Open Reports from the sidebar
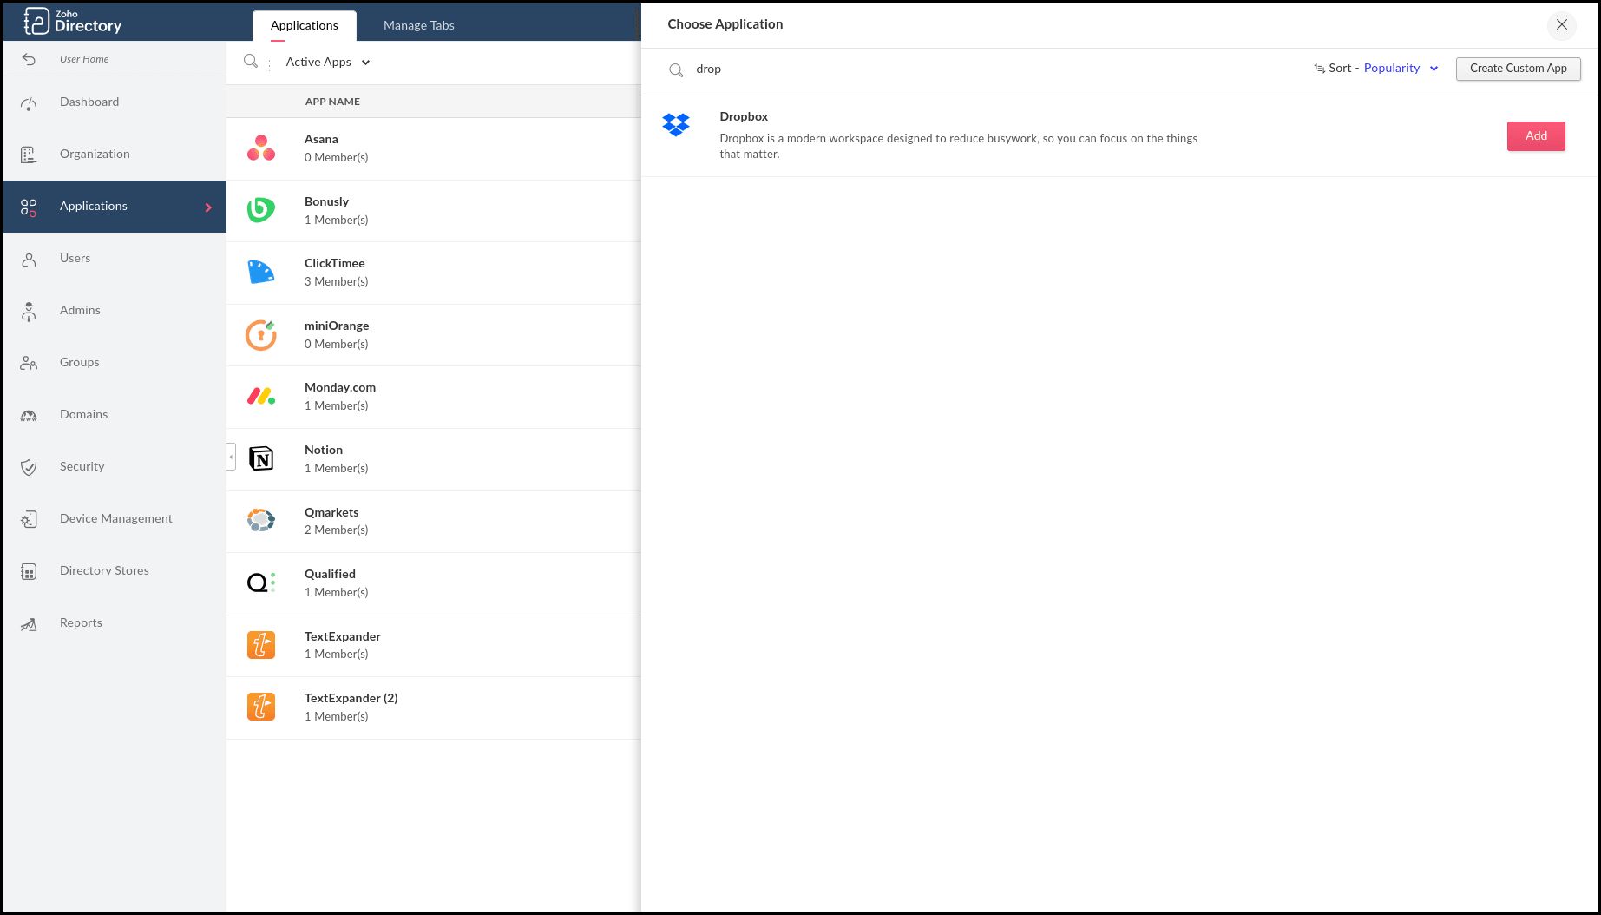 [x=115, y=623]
